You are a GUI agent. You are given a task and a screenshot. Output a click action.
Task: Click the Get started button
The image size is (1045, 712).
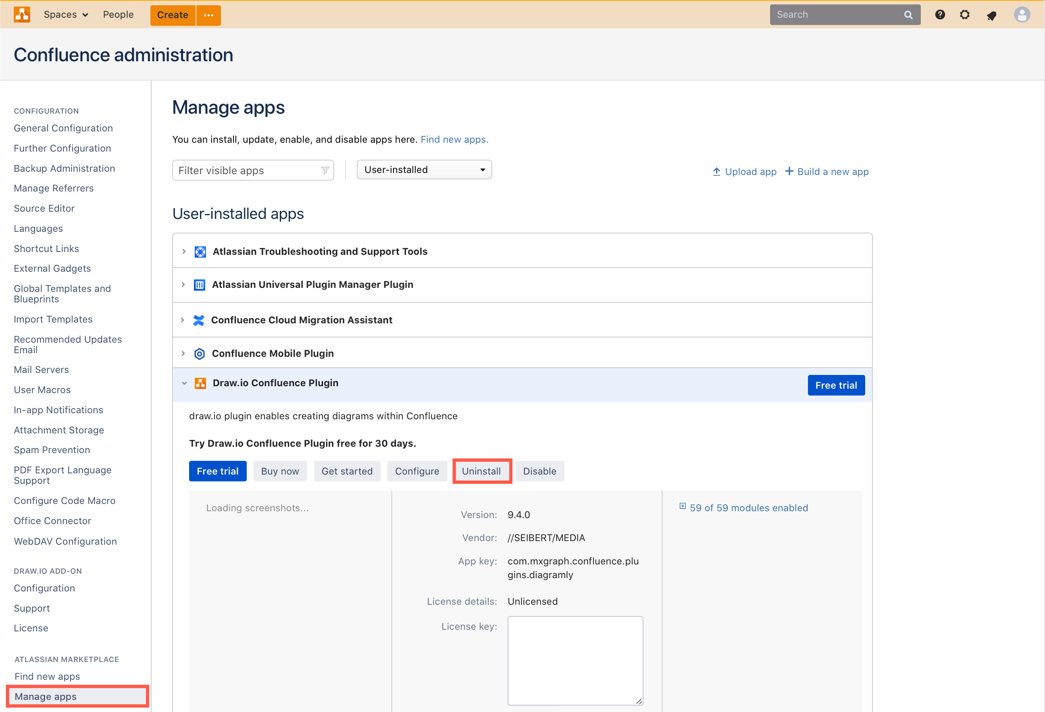click(347, 471)
